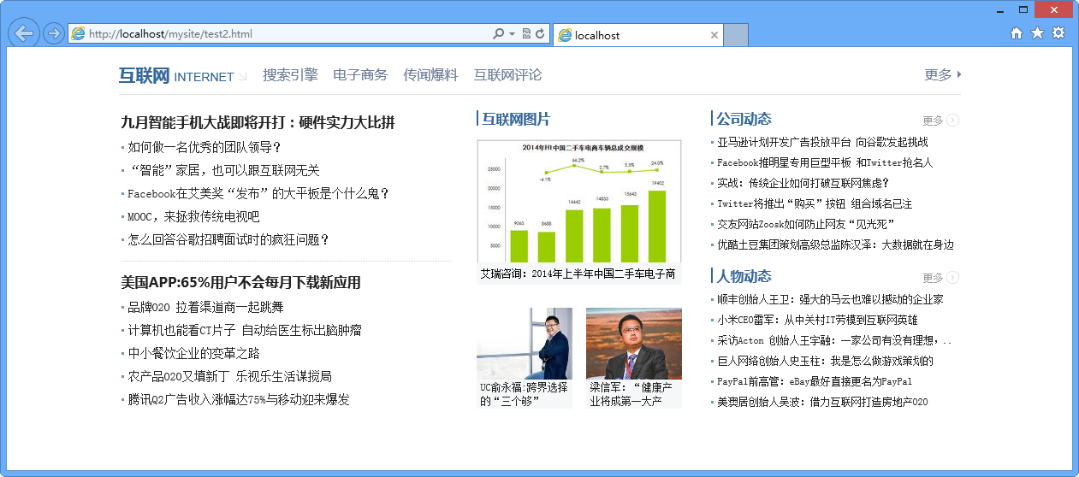This screenshot has width=1079, height=477.
Task: Expand 更多 in the top navigation bar
Action: [942, 75]
